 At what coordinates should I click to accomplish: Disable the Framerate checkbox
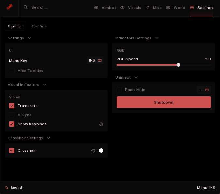point(12,106)
